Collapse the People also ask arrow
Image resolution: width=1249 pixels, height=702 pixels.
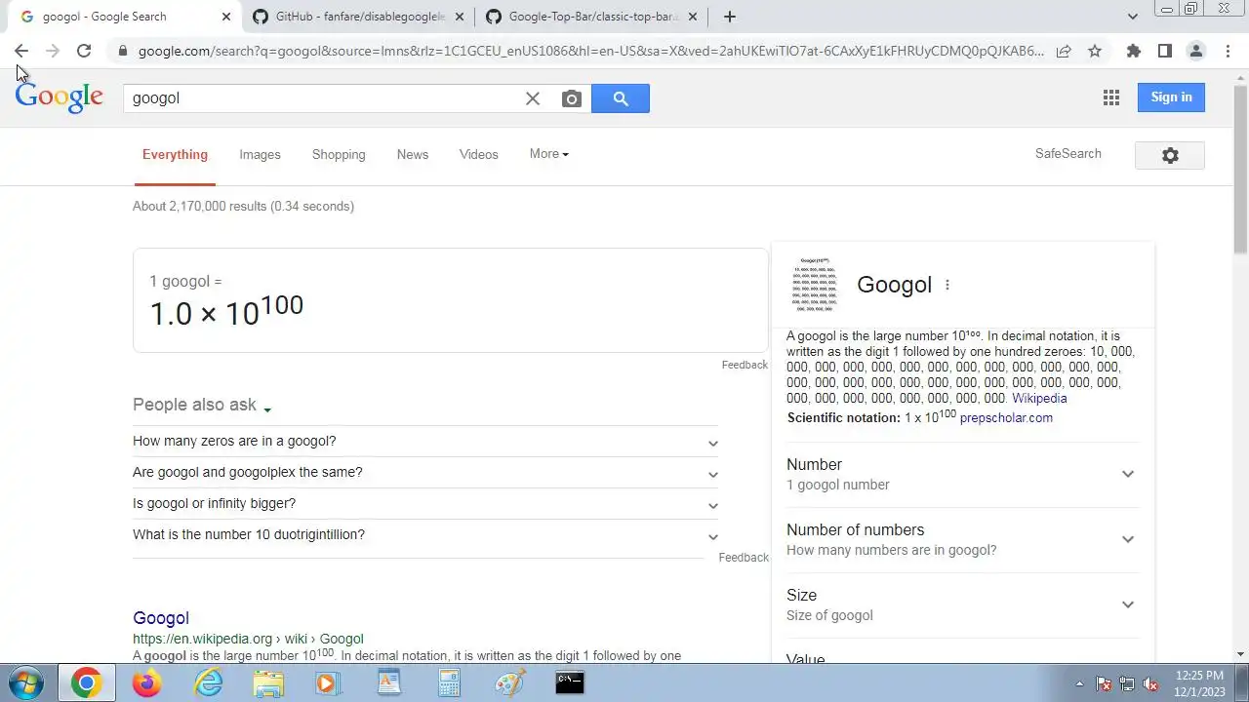coord(267,409)
